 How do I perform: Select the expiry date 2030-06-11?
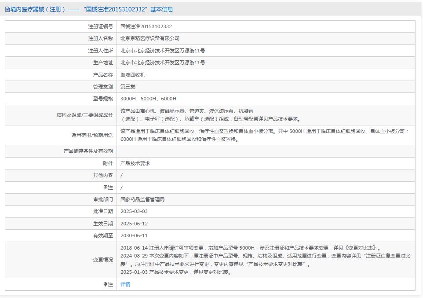pos(134,235)
